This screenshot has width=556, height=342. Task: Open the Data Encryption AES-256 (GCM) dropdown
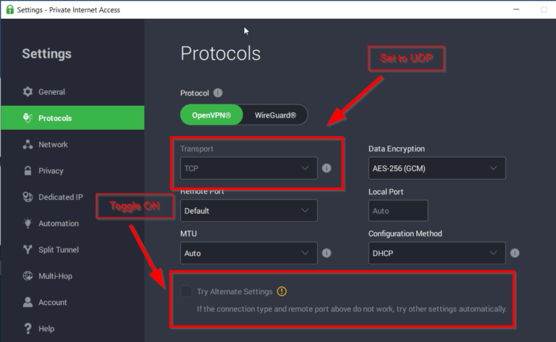[x=437, y=168]
